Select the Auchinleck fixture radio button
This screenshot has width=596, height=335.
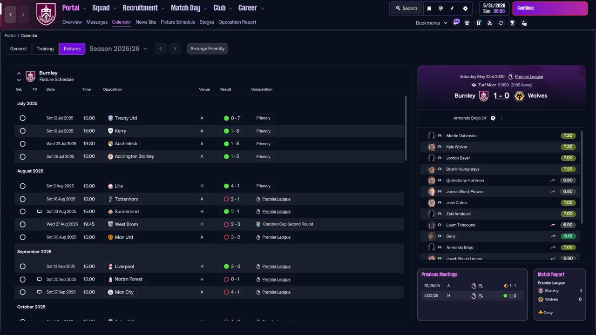click(22, 144)
